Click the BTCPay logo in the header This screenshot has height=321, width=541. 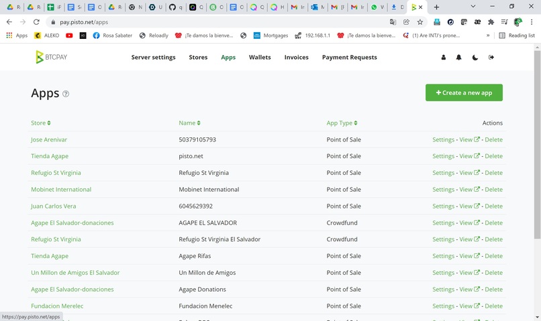pyautogui.click(x=52, y=57)
